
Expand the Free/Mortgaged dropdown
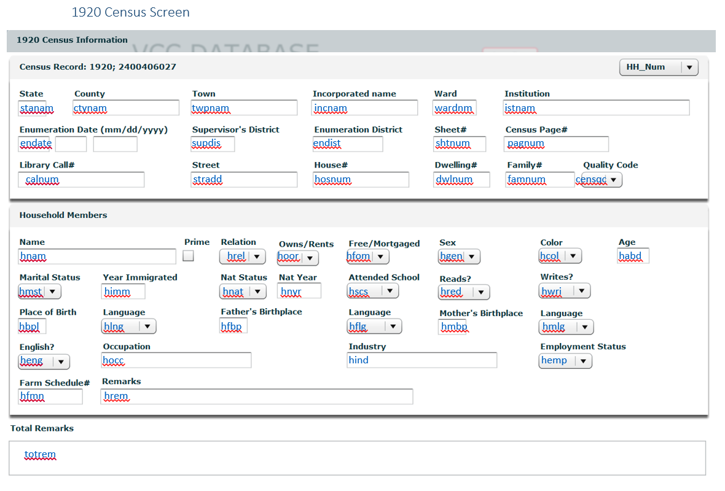coord(368,257)
